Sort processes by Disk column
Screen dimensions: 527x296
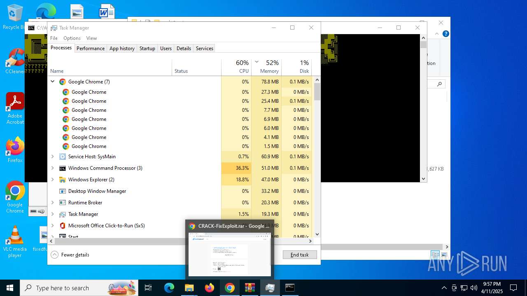[296, 67]
